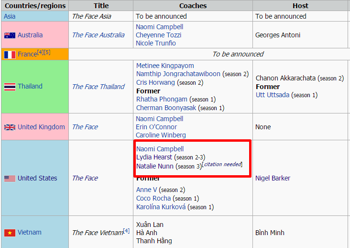Open the Cheyenne Tozzi link
Viewport: 350px width, 248px height.
coord(158,35)
